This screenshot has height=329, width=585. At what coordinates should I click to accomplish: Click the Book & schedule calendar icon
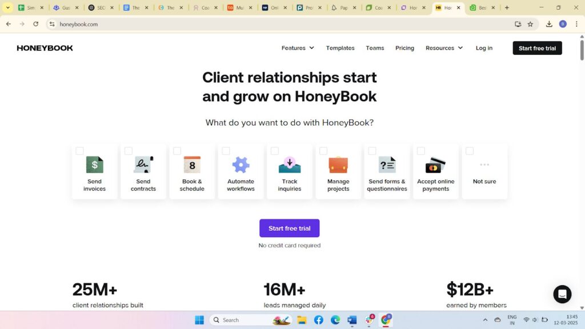pos(192,165)
